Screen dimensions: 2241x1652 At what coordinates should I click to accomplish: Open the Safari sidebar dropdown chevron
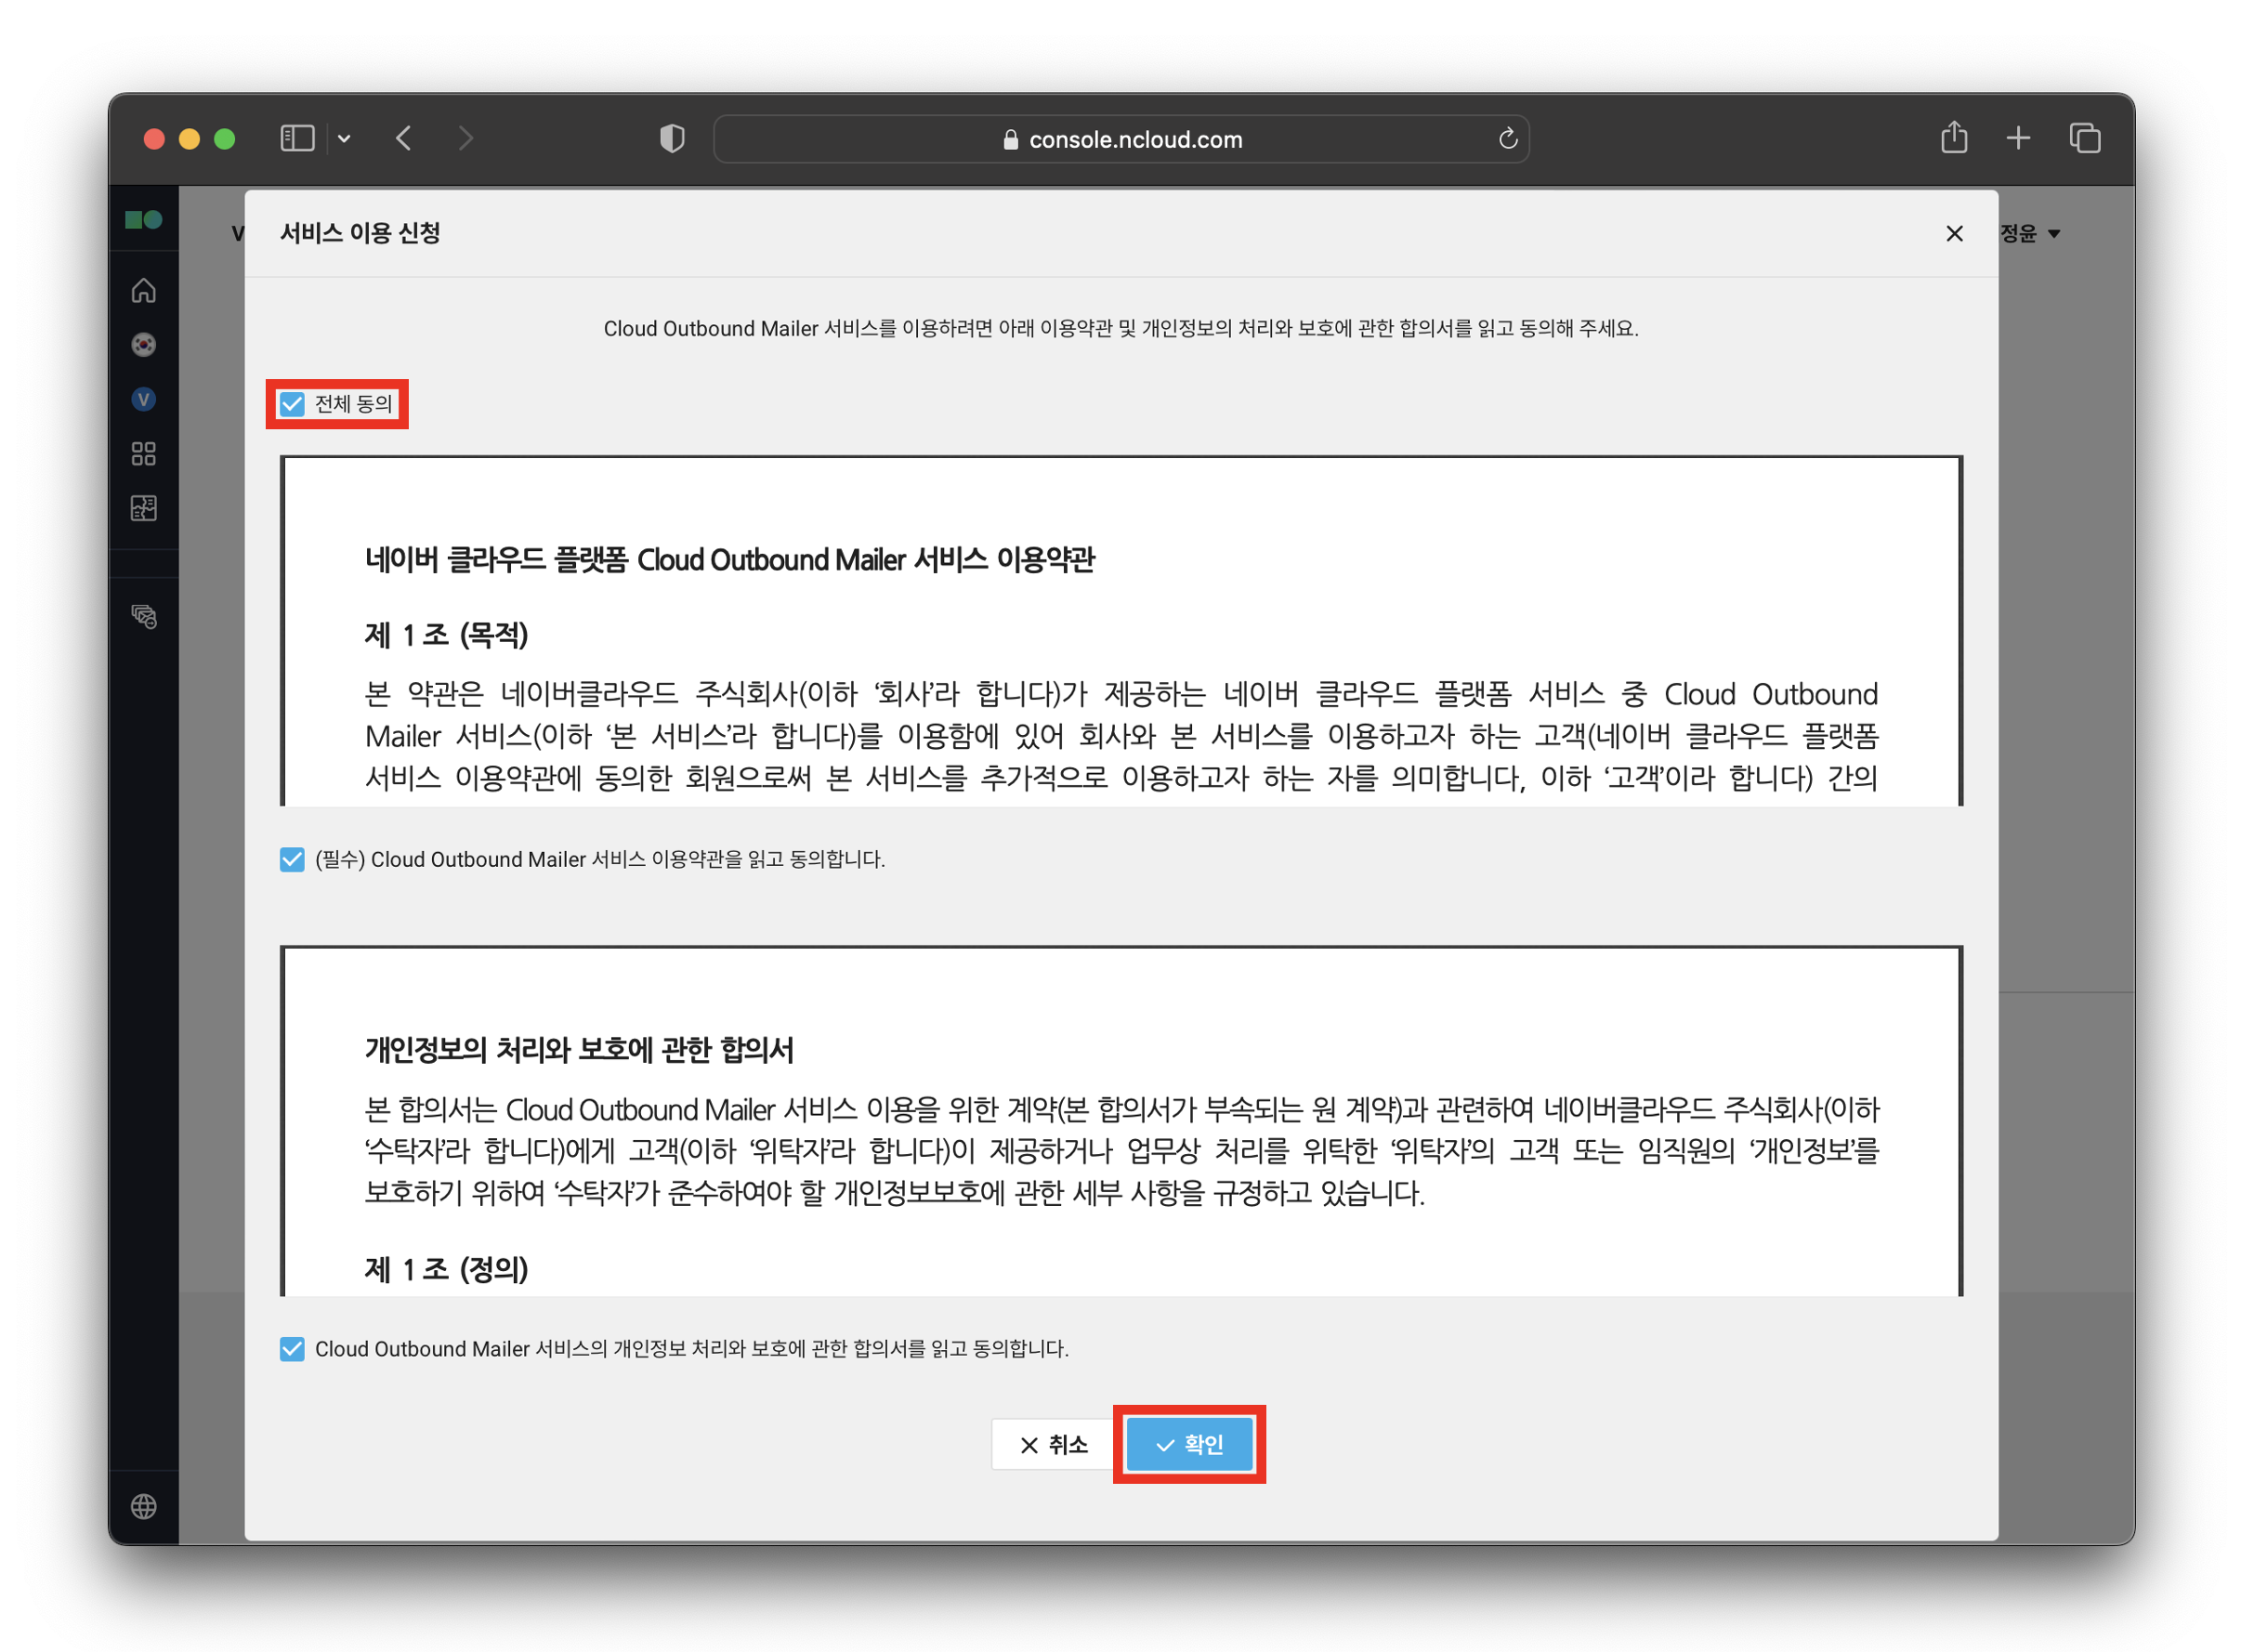tap(344, 138)
